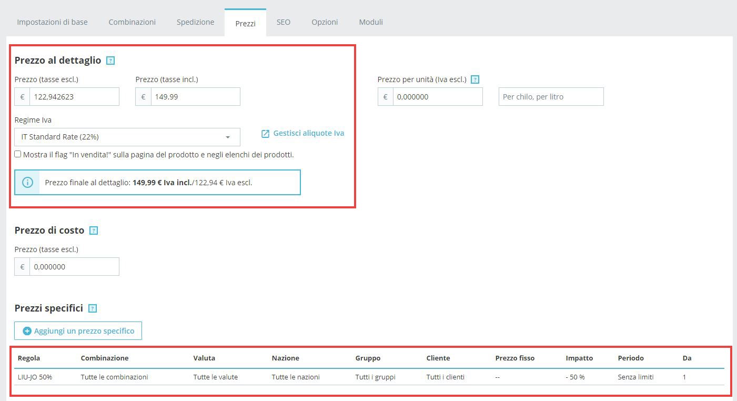The image size is (737, 401).
Task: Click the LIU-JO 50% rule cell
Action: (x=35, y=377)
